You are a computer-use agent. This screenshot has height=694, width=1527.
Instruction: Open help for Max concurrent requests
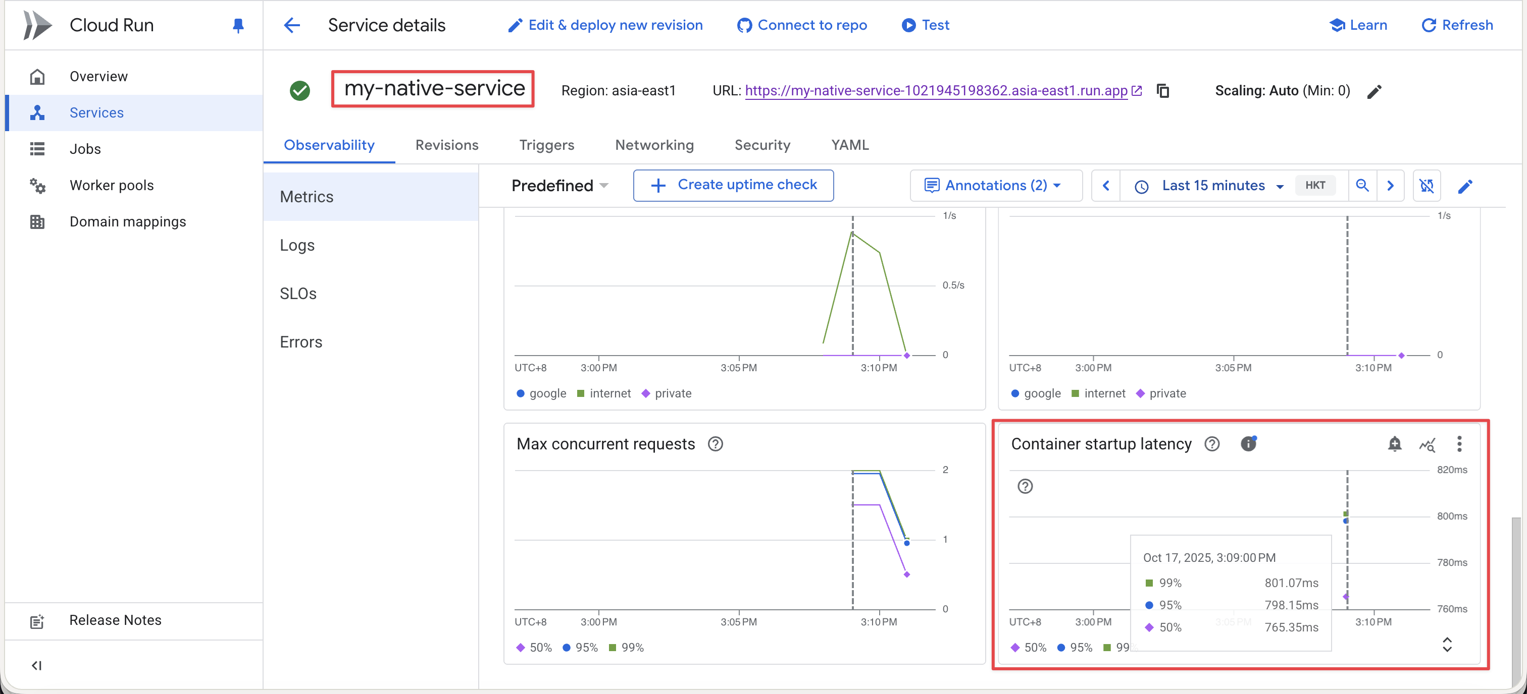click(716, 443)
